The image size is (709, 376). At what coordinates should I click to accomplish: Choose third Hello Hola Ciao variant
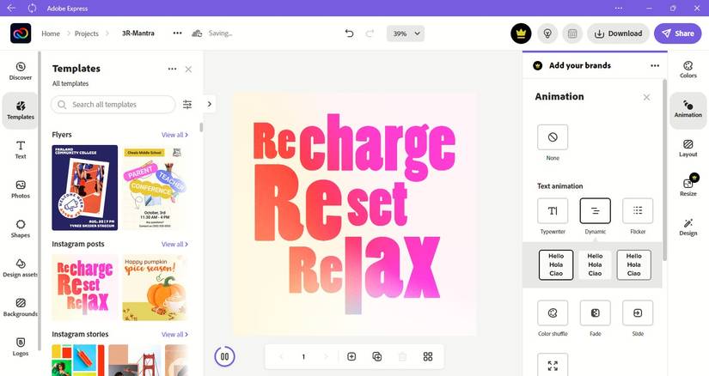[634, 264]
